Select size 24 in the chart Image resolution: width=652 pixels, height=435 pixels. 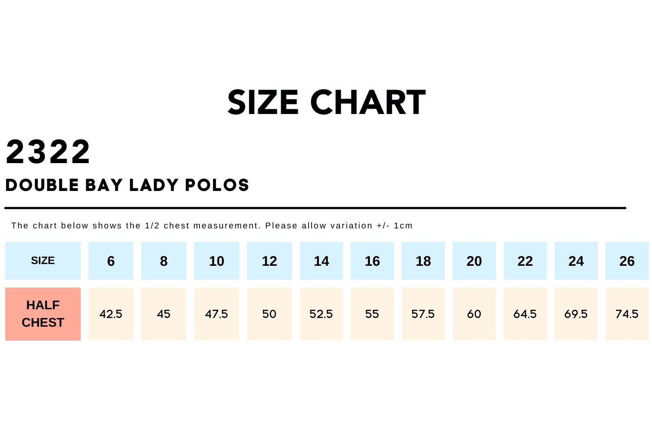[576, 261]
